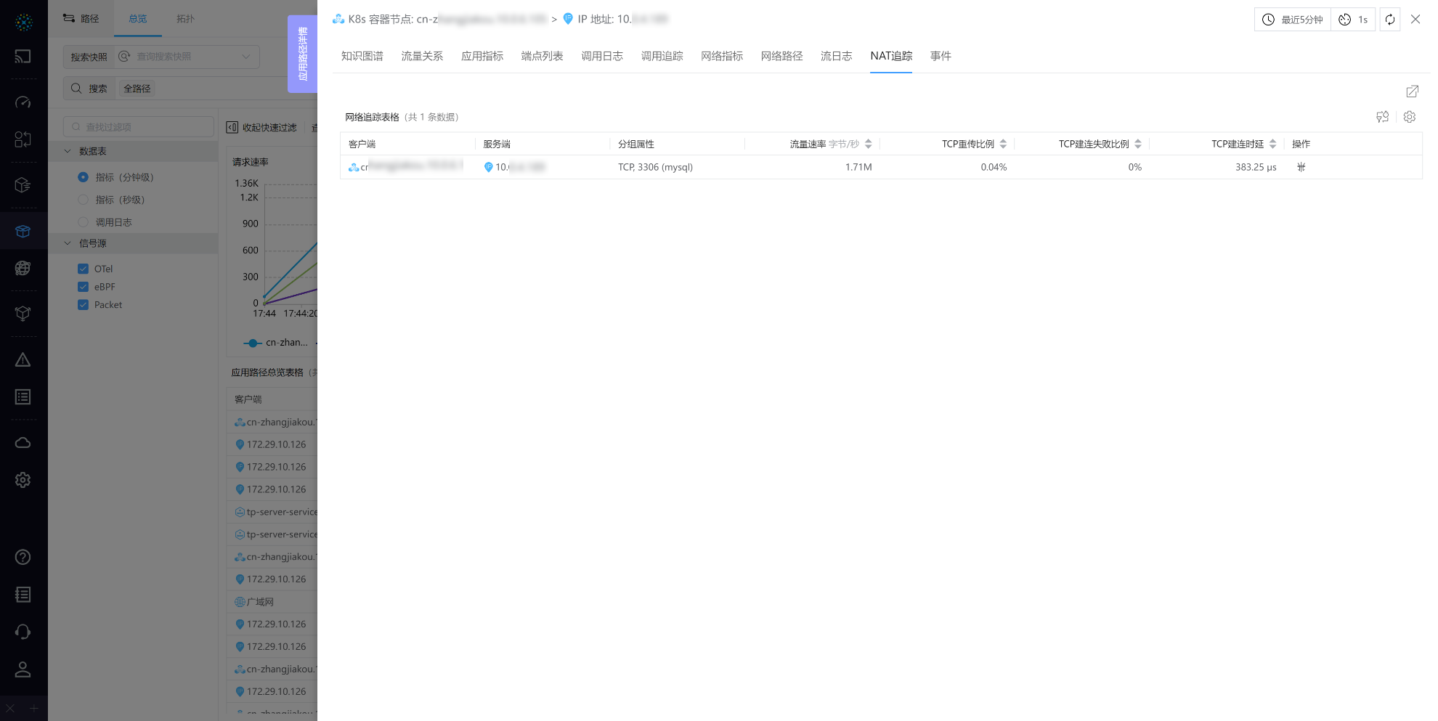Toggle the Packet checkbox off

(x=84, y=304)
